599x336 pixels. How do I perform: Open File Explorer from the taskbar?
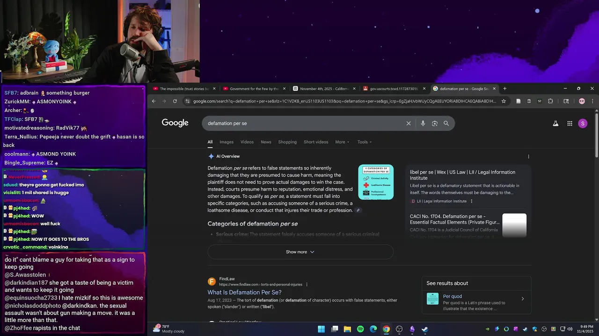coord(347,329)
